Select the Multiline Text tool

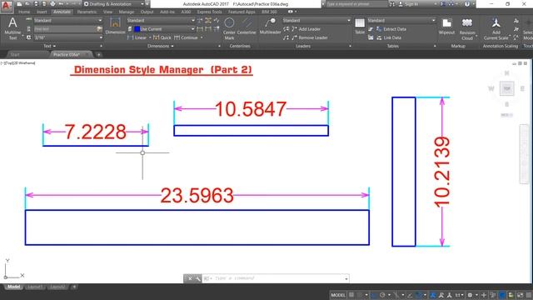(x=12, y=28)
